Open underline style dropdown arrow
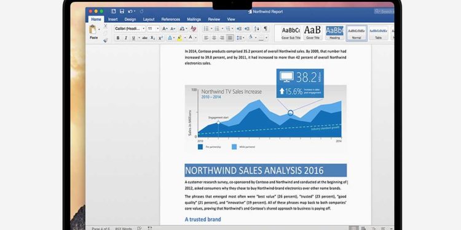Image resolution: width=461 pixels, height=230 pixels. click(139, 38)
